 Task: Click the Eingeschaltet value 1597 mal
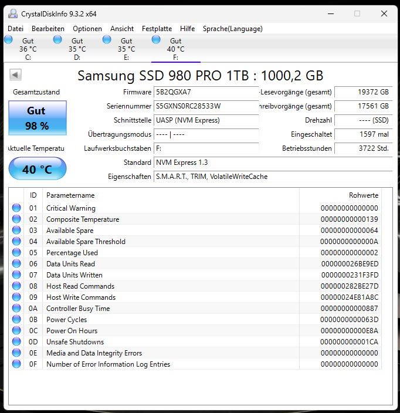[364, 134]
